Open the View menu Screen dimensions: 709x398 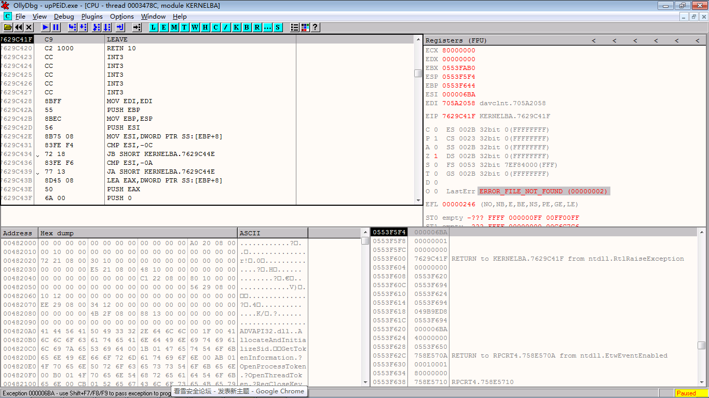click(x=39, y=17)
